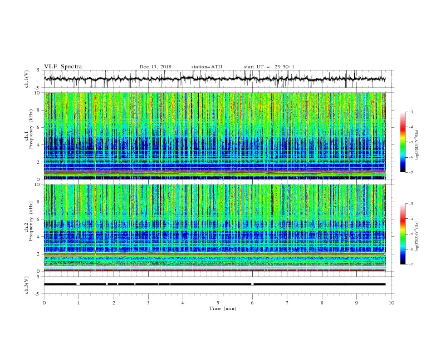Click the 'VLF Spectra' title text
The width and height of the screenshot is (441, 340).
point(63,67)
